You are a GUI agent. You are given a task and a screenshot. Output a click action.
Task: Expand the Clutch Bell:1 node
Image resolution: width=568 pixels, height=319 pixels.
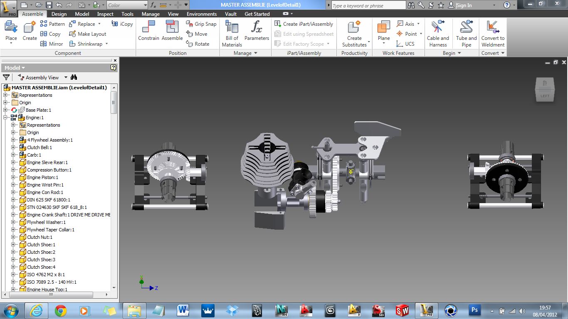(x=14, y=147)
